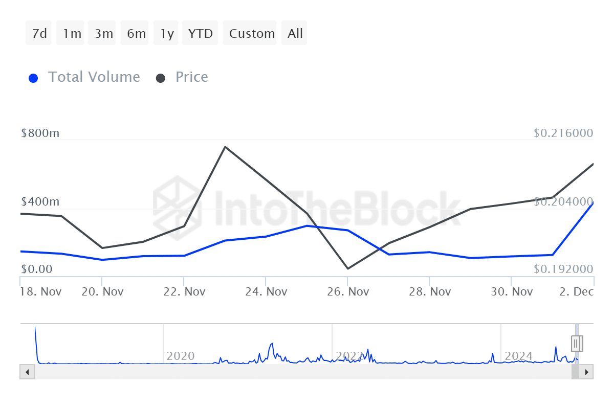Screen dimensions: 614x409
Task: Set the range to 6m
Action: click(x=136, y=34)
